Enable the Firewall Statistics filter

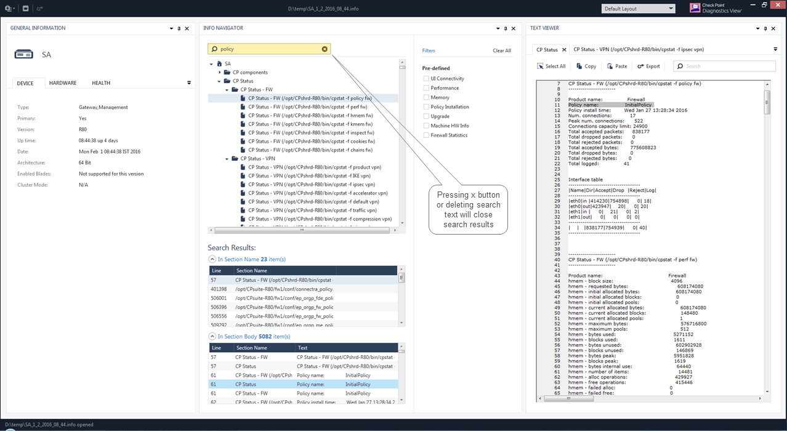tap(426, 135)
